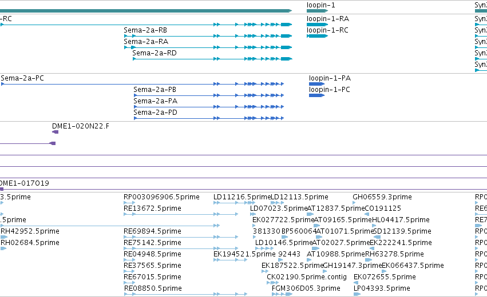Click the AT09165.5prime EST label

tap(343, 220)
